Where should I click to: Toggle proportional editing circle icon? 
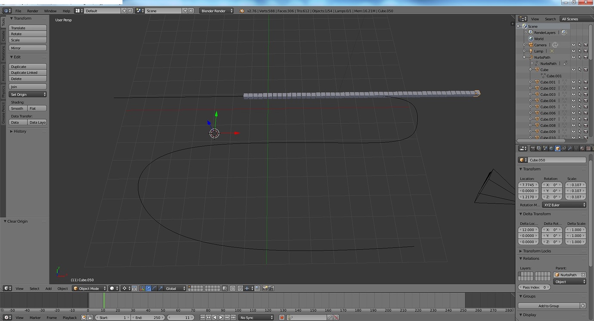click(233, 288)
